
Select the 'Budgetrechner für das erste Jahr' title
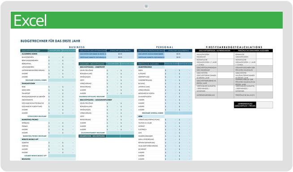[50, 41]
